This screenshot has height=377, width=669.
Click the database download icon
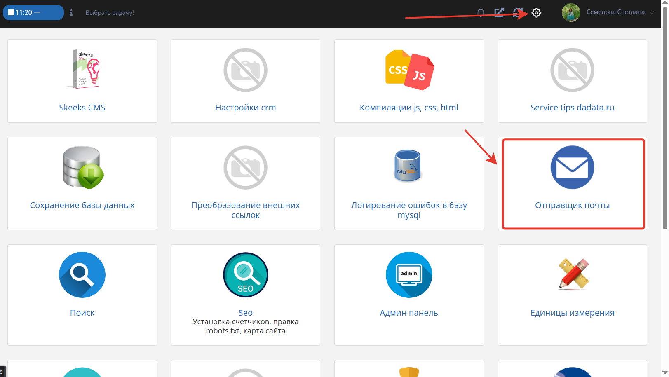click(x=83, y=167)
